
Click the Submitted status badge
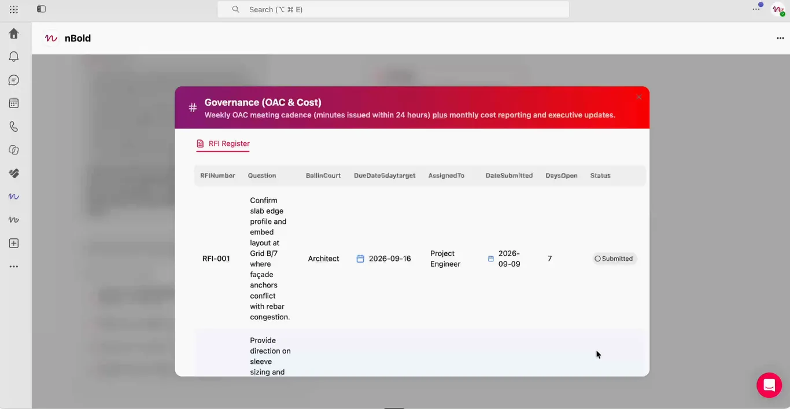point(614,259)
